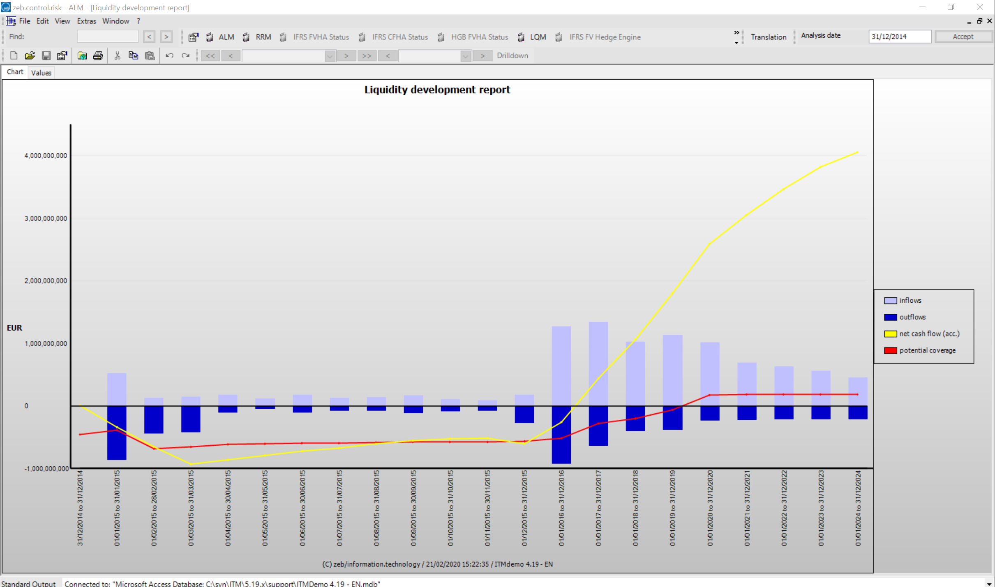This screenshot has height=587, width=995.
Task: Expand the toolbar overflow chevron
Action: [x=736, y=33]
